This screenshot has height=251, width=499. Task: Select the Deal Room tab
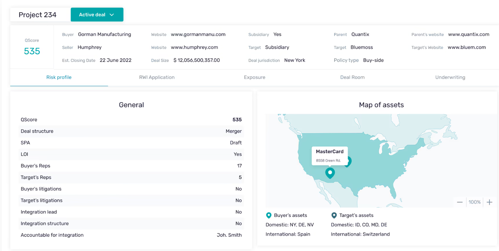pos(352,77)
